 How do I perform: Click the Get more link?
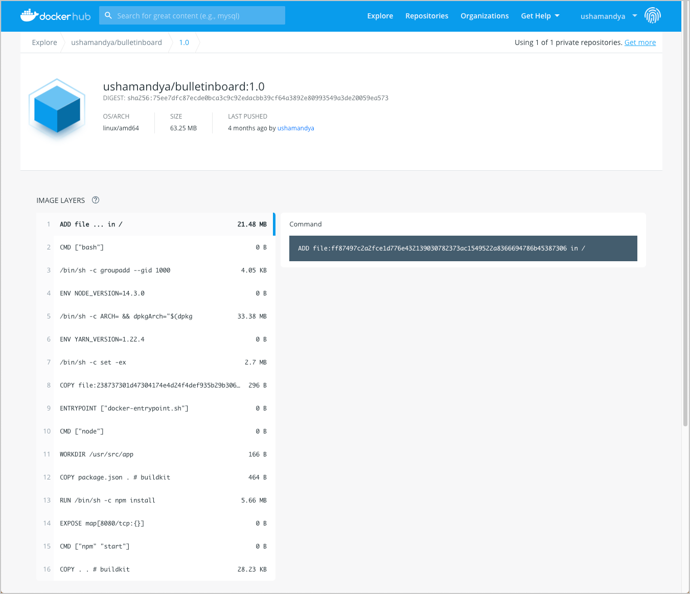pyautogui.click(x=640, y=42)
